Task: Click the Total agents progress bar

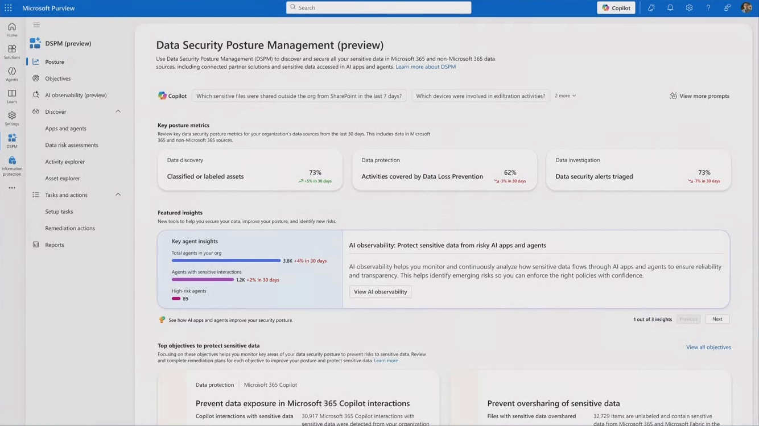Action: click(226, 260)
